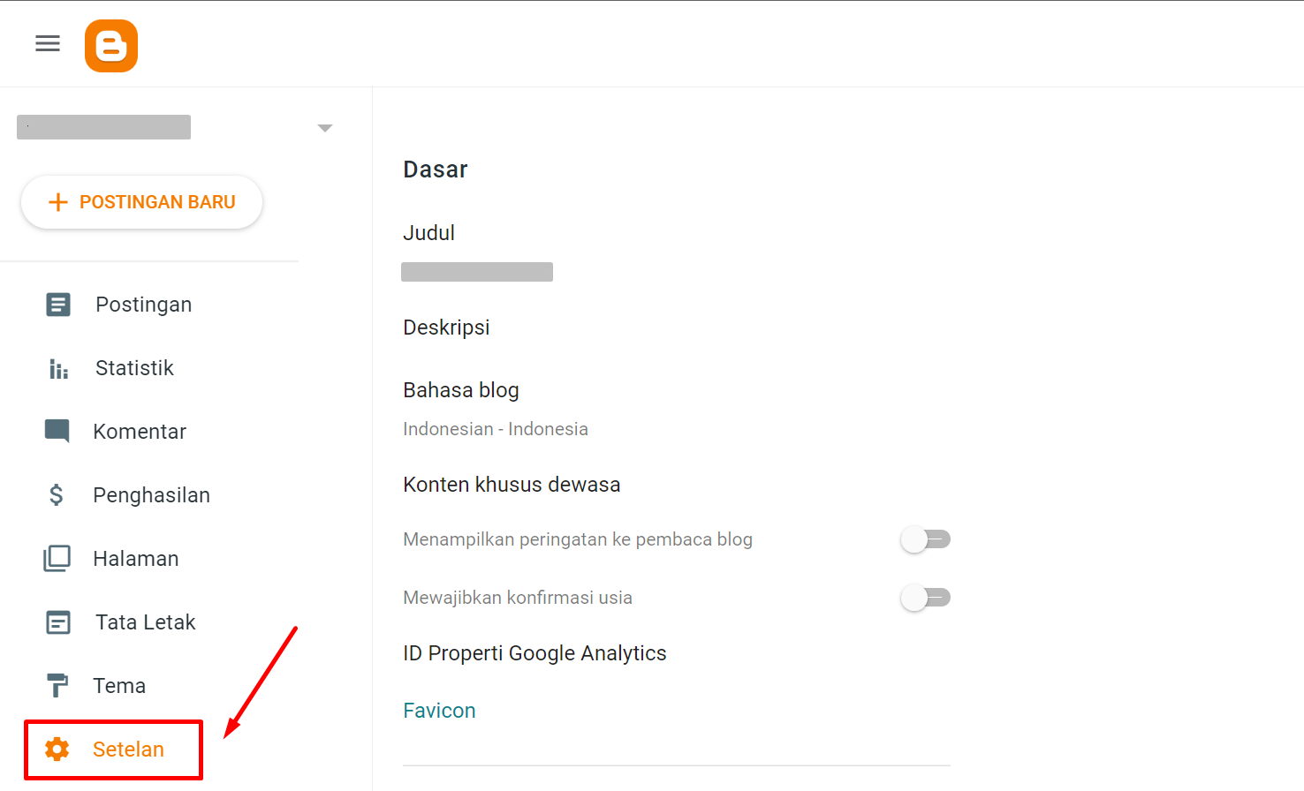Open the Favicon link

[x=439, y=711]
